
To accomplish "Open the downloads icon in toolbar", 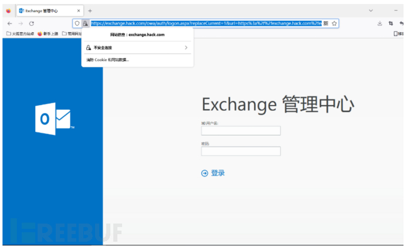I will [380, 23].
